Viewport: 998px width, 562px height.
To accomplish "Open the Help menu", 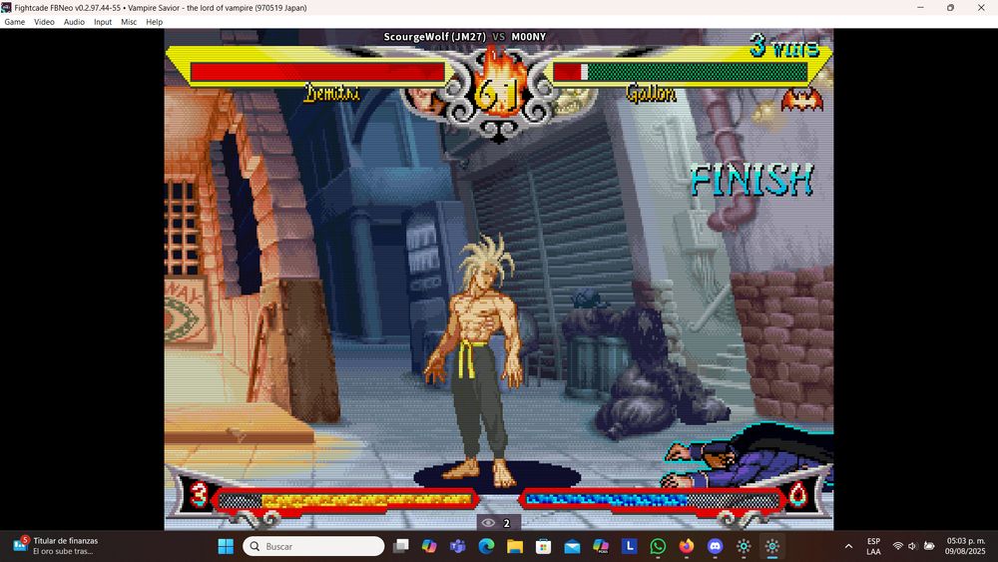I will [x=154, y=22].
